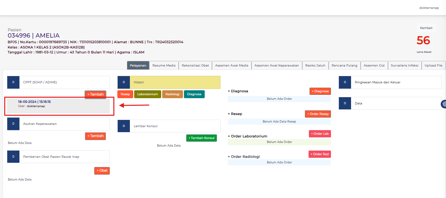Click the Ringkasan Masuk dan Keluar icon
The height and width of the screenshot is (198, 446).
coord(345,82)
